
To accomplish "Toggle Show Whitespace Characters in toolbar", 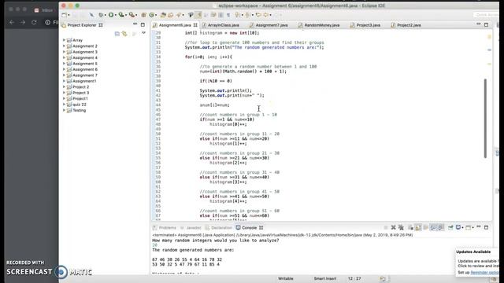I will [x=228, y=15].
